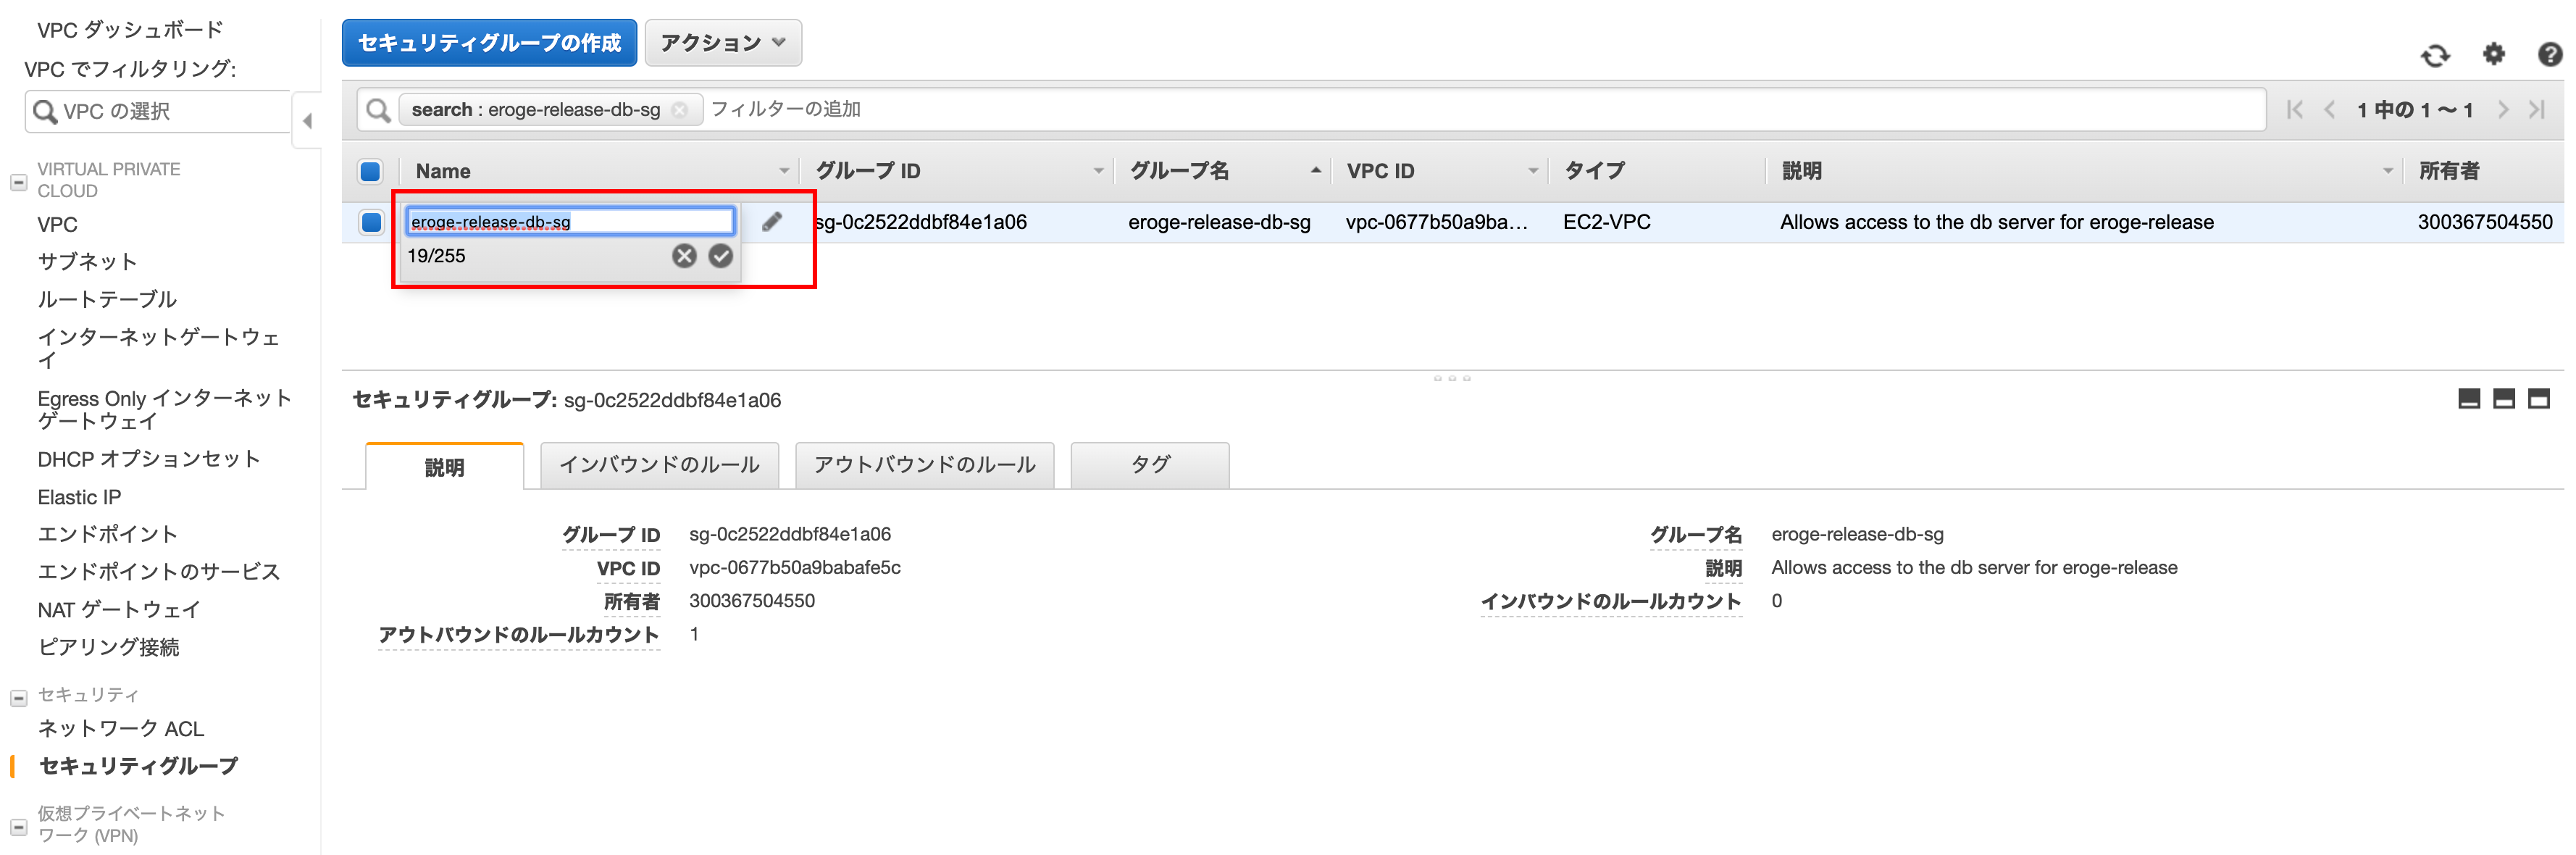Click the help question mark icon
Viewport: 2576px width, 855px height.
coord(2549,54)
